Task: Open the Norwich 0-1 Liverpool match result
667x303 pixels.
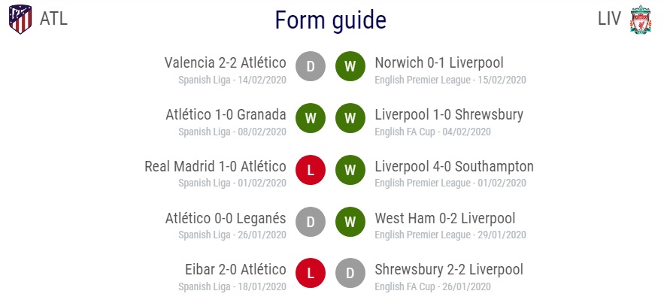Action: [x=439, y=62]
